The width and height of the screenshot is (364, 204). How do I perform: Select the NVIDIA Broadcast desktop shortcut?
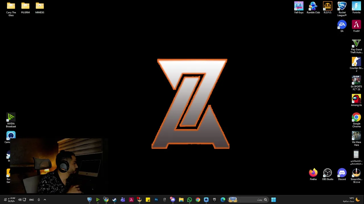click(x=11, y=120)
